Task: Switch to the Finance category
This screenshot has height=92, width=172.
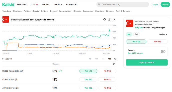Action: (110, 11)
